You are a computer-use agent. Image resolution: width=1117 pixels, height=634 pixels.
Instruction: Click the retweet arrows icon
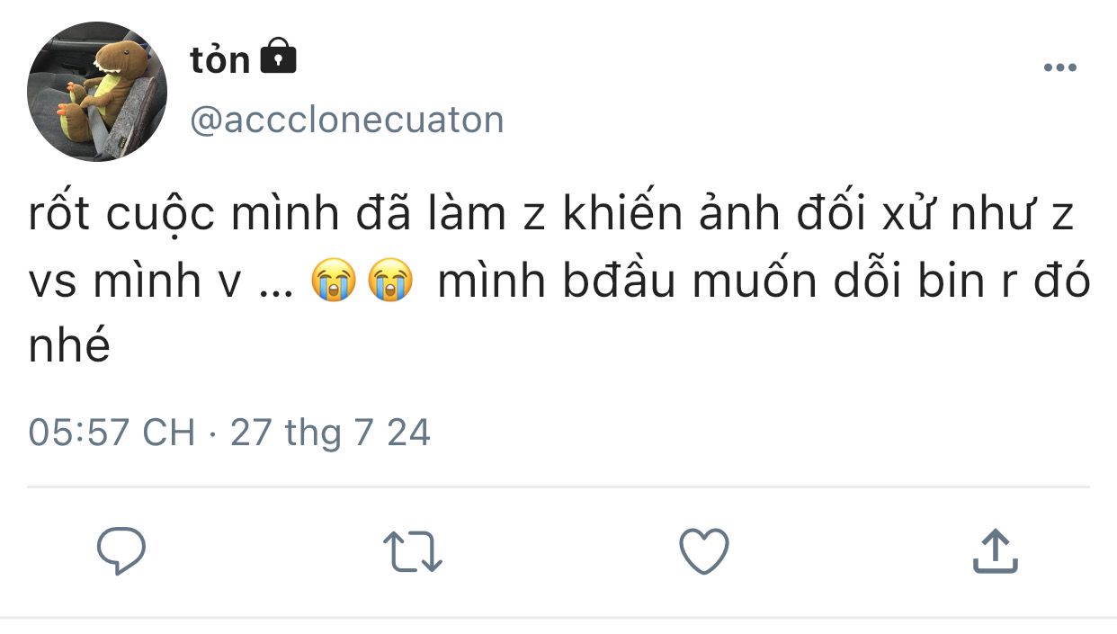(x=413, y=551)
